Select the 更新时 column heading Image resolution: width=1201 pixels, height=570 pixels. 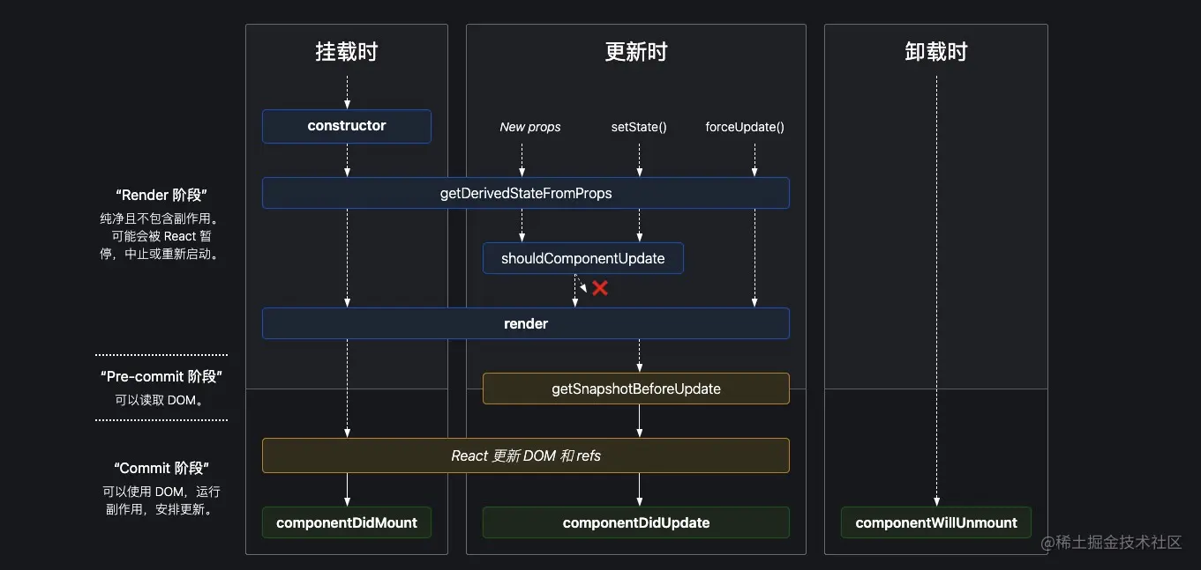coord(635,52)
